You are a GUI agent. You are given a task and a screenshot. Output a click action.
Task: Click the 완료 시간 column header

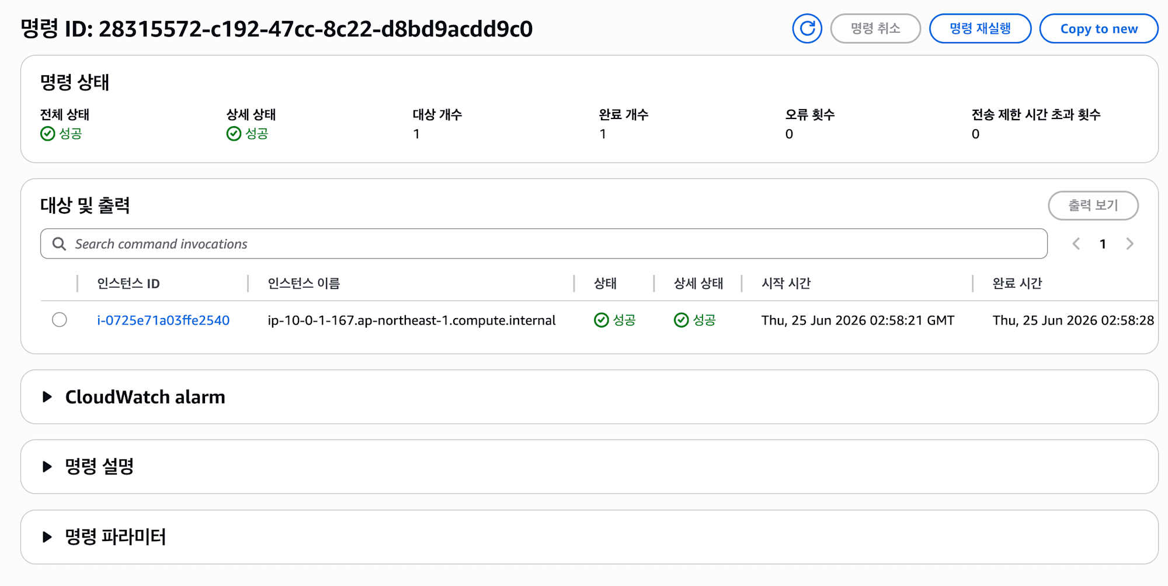click(1017, 284)
